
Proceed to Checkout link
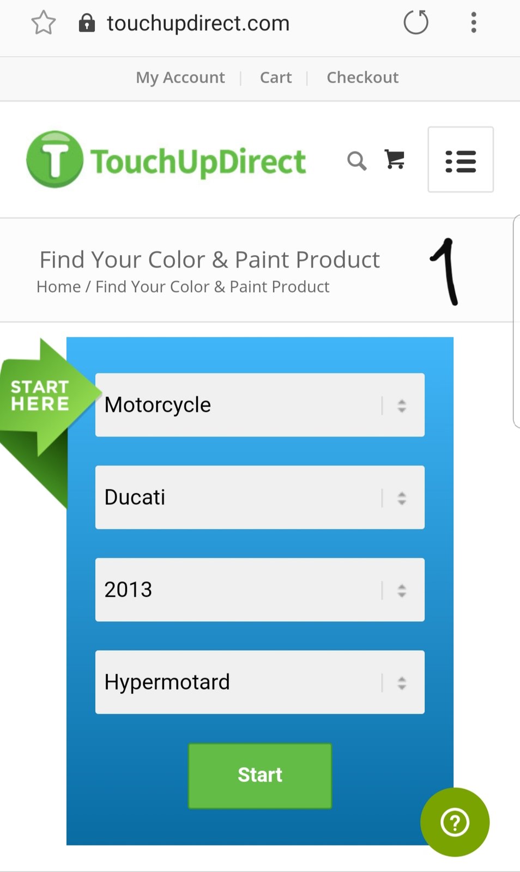(x=362, y=77)
